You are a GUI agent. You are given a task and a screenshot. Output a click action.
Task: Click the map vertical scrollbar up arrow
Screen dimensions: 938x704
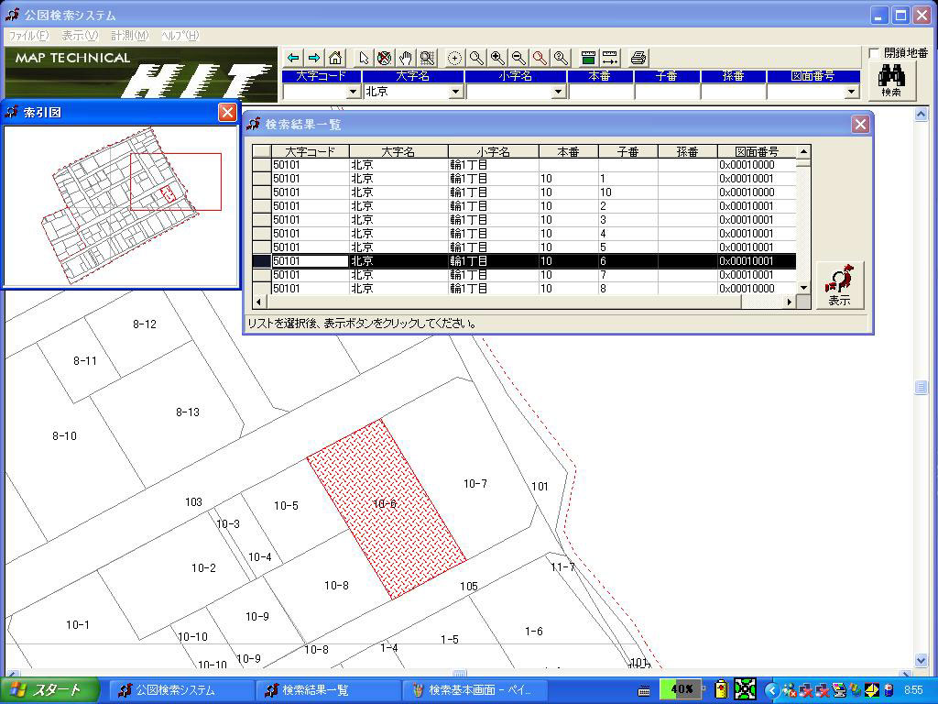click(x=922, y=114)
